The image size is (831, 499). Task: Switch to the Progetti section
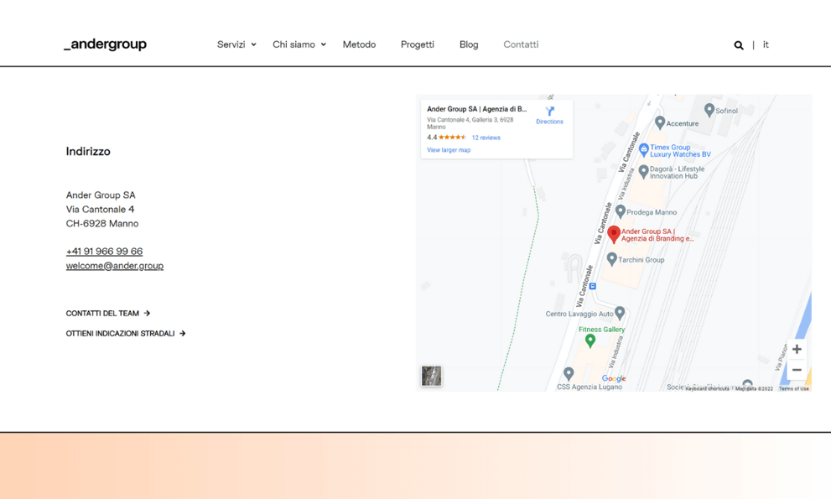pyautogui.click(x=417, y=44)
